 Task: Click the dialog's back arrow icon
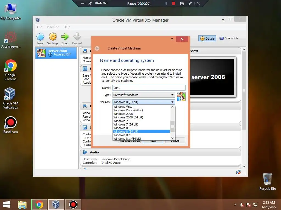point(97,48)
